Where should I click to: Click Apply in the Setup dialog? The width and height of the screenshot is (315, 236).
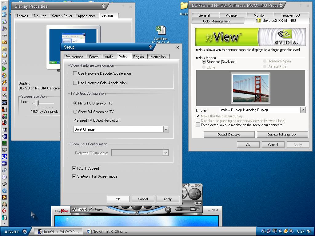point(168,199)
